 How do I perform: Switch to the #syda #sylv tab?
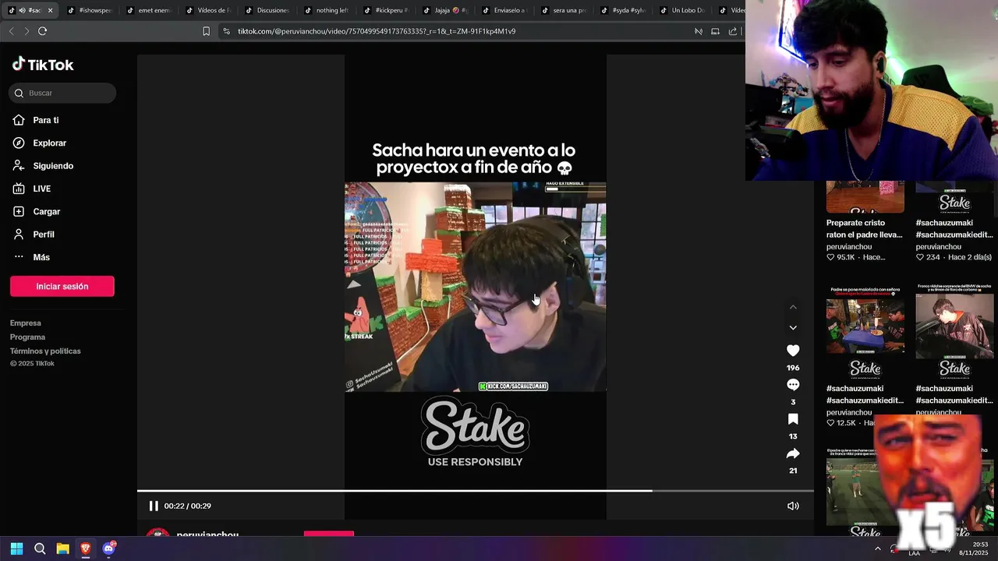point(624,10)
